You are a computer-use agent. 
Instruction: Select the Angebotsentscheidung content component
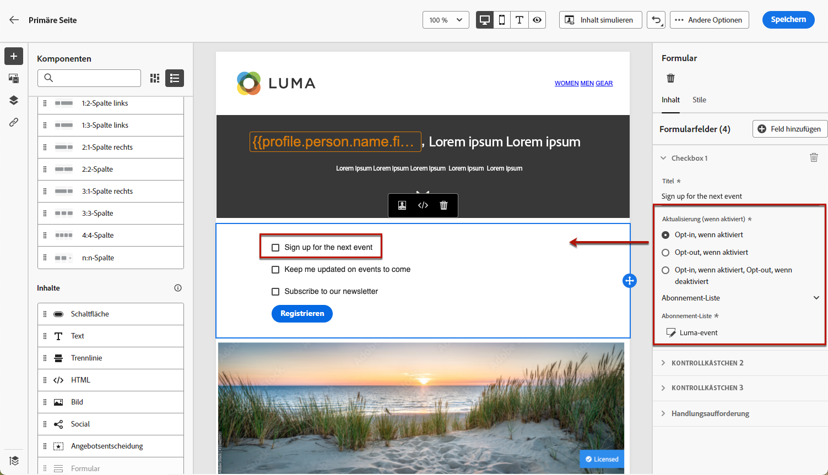pos(111,446)
